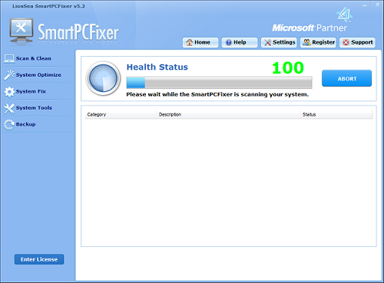Click the Register button
The width and height of the screenshot is (384, 283).
[318, 42]
